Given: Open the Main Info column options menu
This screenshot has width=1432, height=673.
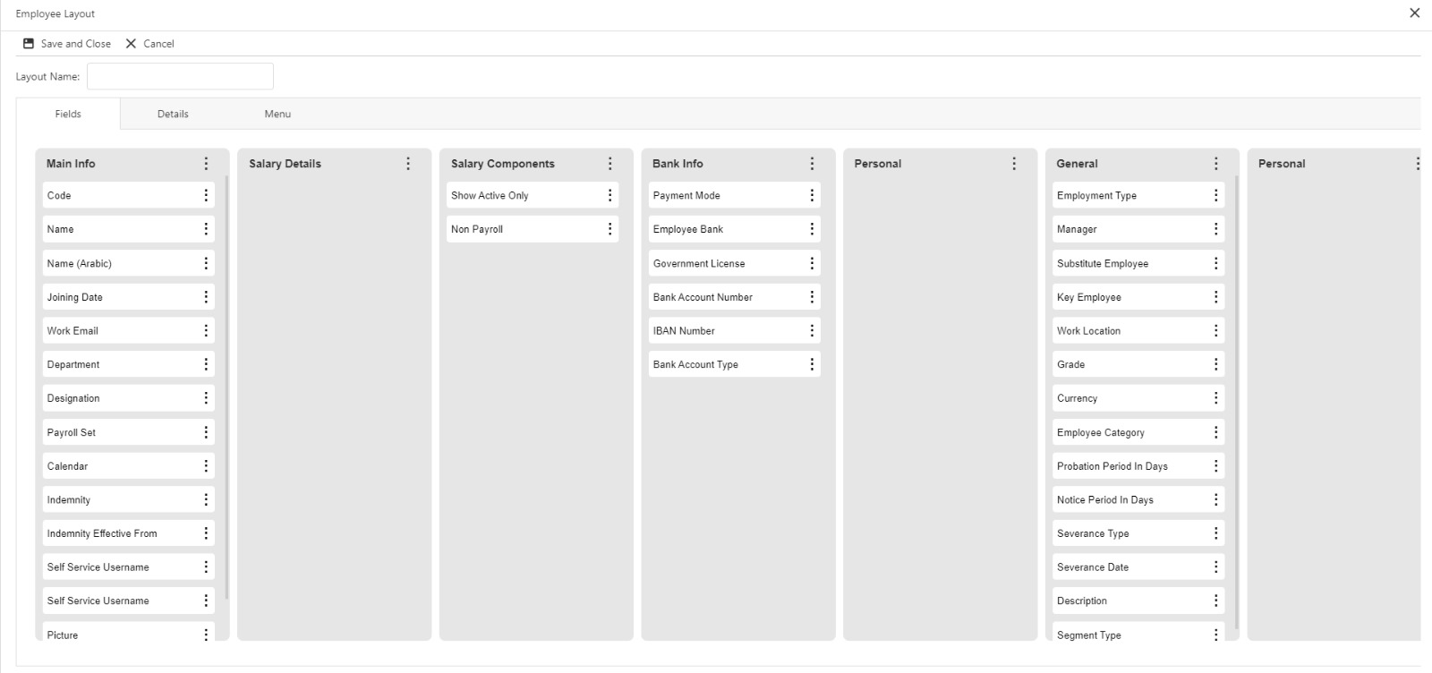Looking at the screenshot, I should (x=206, y=164).
